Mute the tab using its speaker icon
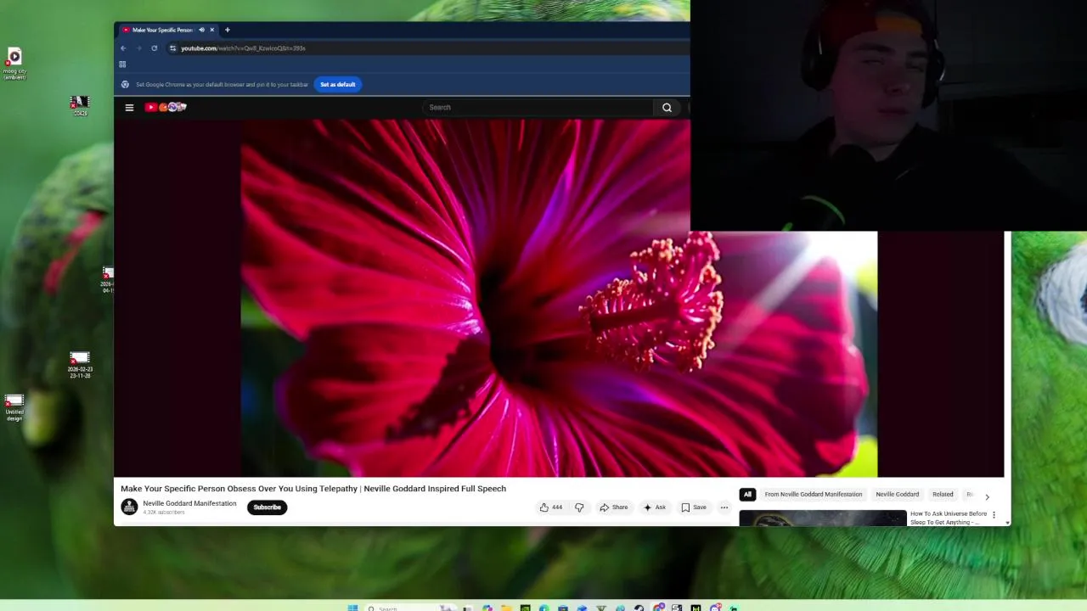Viewport: 1087px width, 611px height. pyautogui.click(x=201, y=30)
